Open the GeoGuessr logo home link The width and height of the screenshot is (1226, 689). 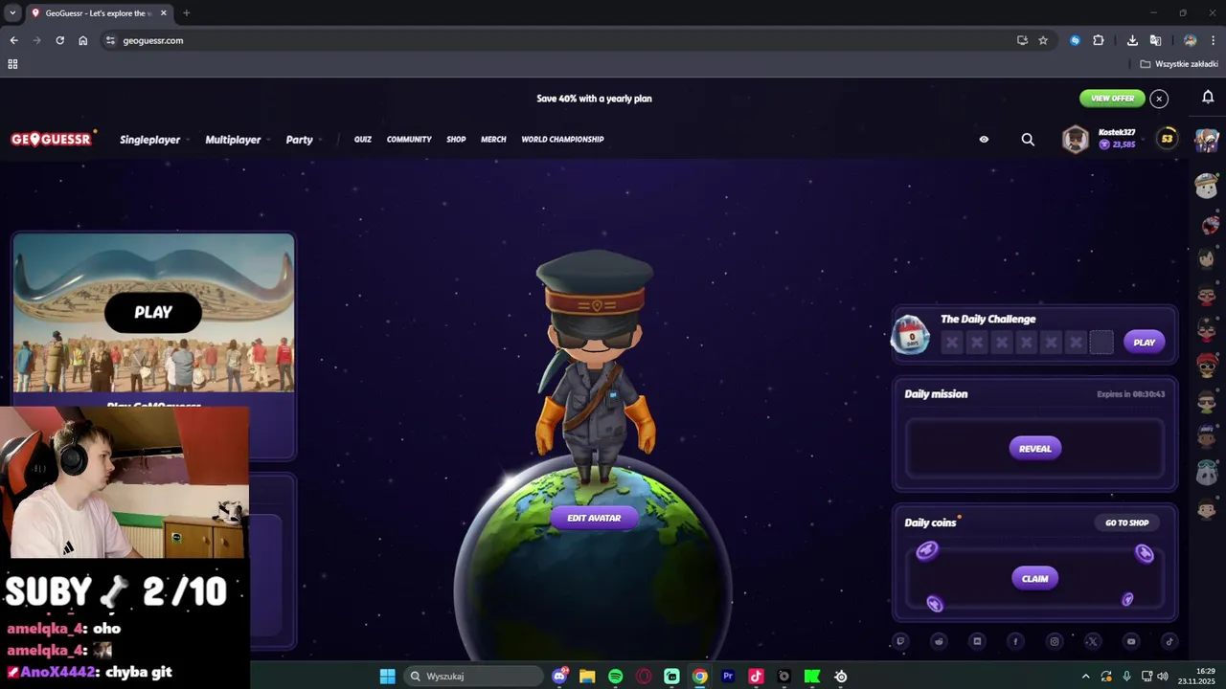[x=52, y=140]
